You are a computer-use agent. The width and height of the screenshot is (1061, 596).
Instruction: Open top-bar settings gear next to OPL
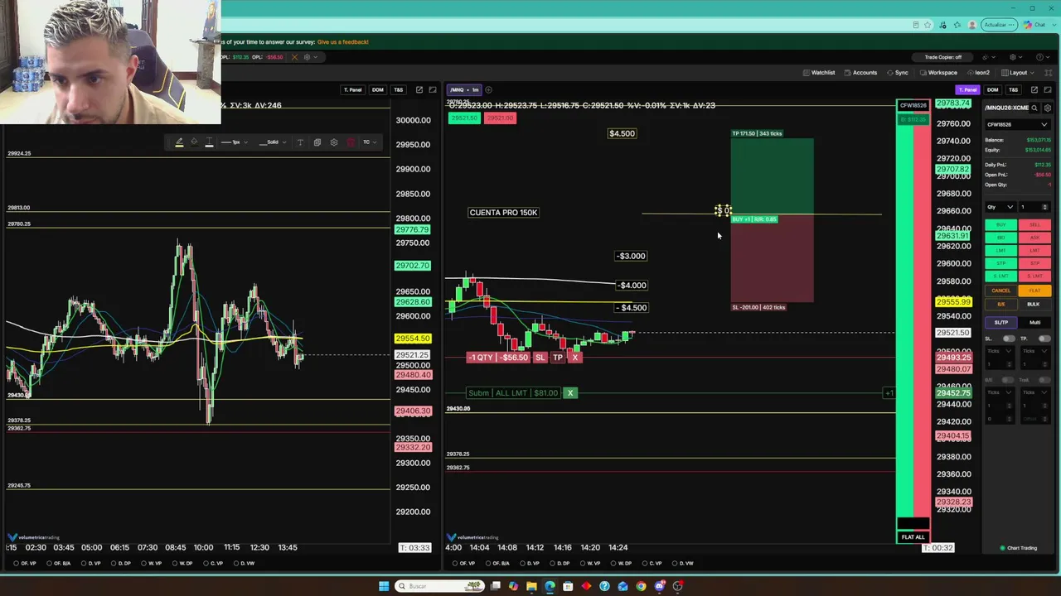[x=307, y=57]
